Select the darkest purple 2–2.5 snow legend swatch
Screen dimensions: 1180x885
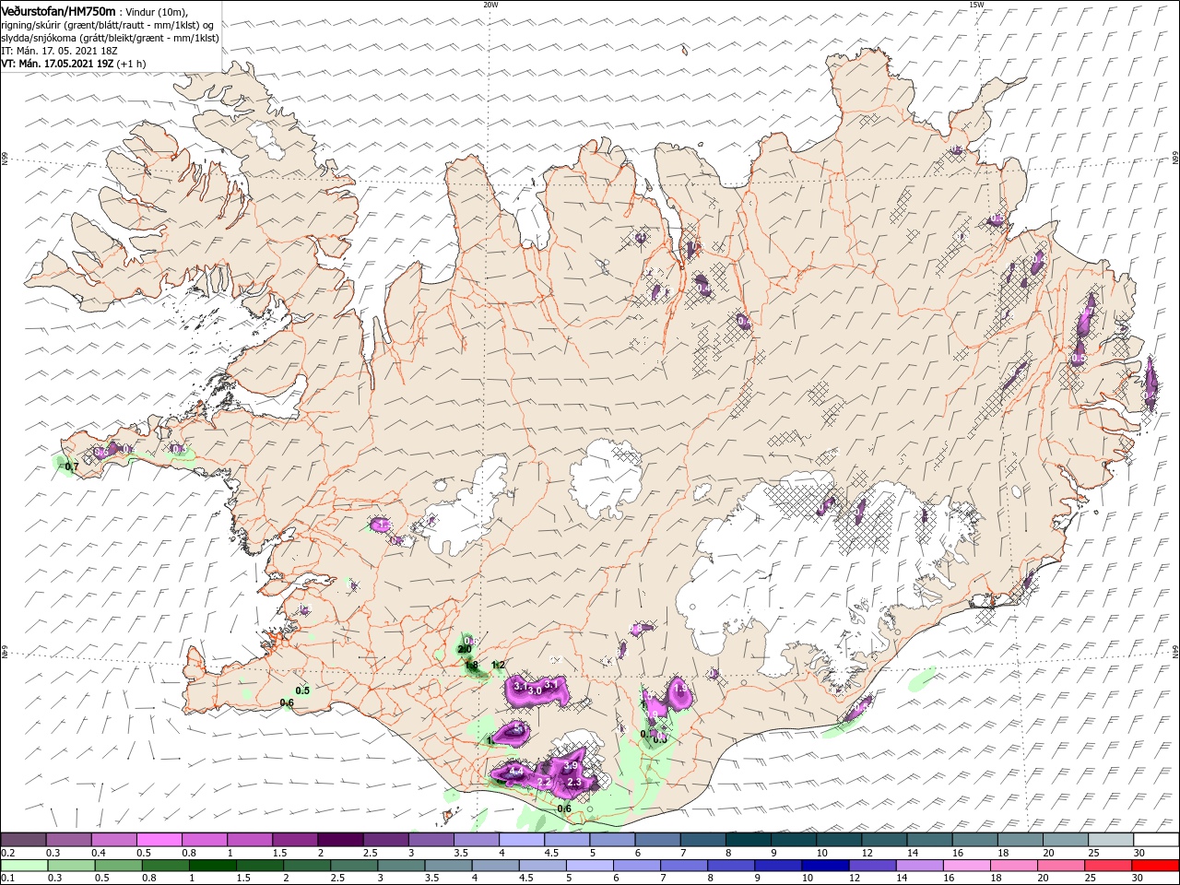339,839
